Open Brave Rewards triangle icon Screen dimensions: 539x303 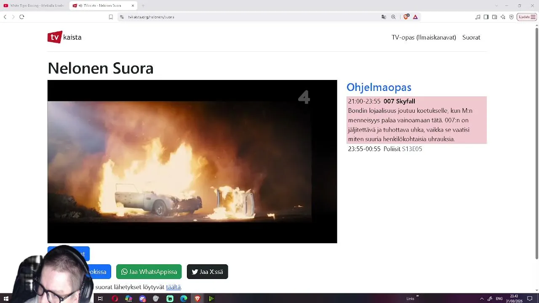415,17
